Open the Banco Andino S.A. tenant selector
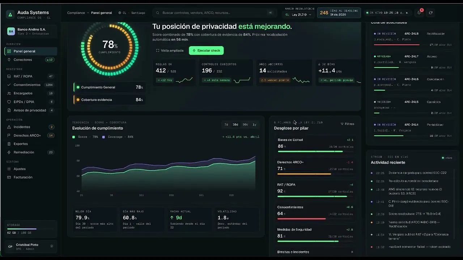 [x=31, y=31]
